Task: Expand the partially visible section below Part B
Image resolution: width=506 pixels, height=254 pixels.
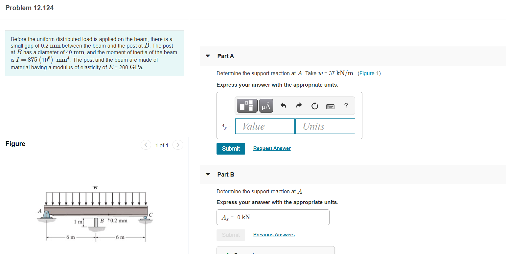Action: coord(276,252)
